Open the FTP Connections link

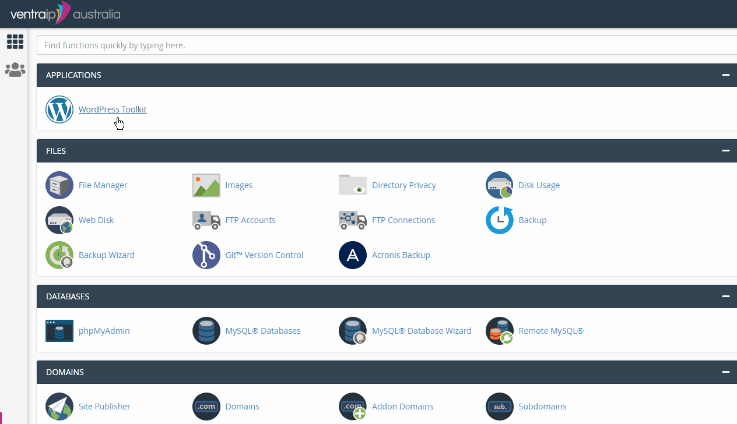pos(403,220)
